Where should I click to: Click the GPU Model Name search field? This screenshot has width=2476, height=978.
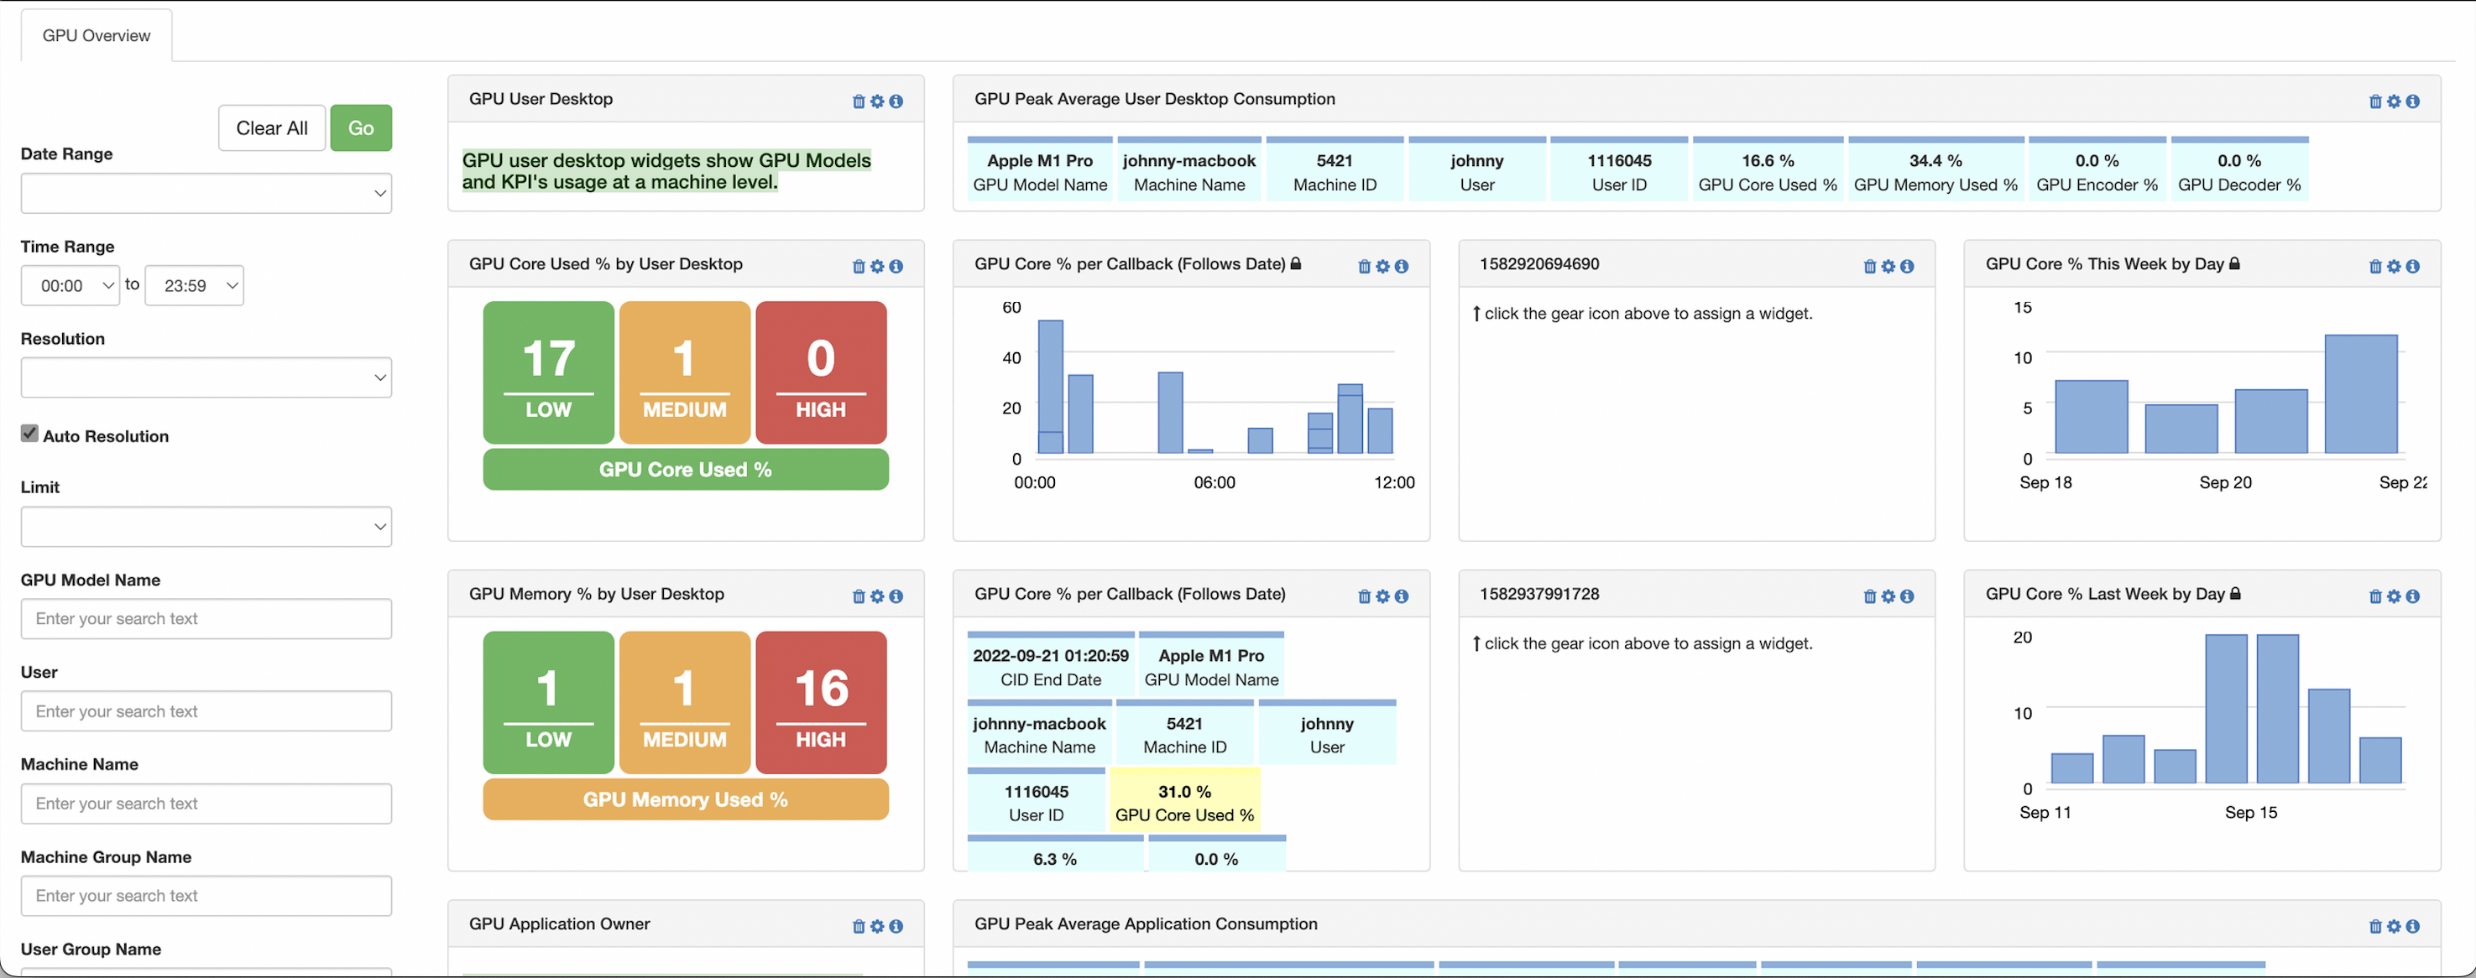tap(206, 619)
